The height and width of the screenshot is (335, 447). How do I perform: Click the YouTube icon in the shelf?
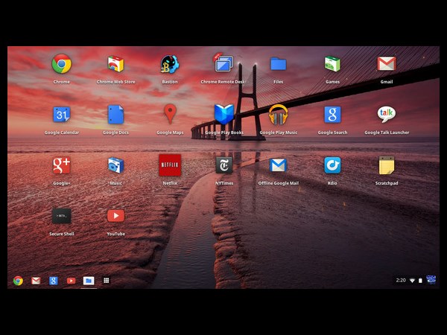(x=71, y=281)
